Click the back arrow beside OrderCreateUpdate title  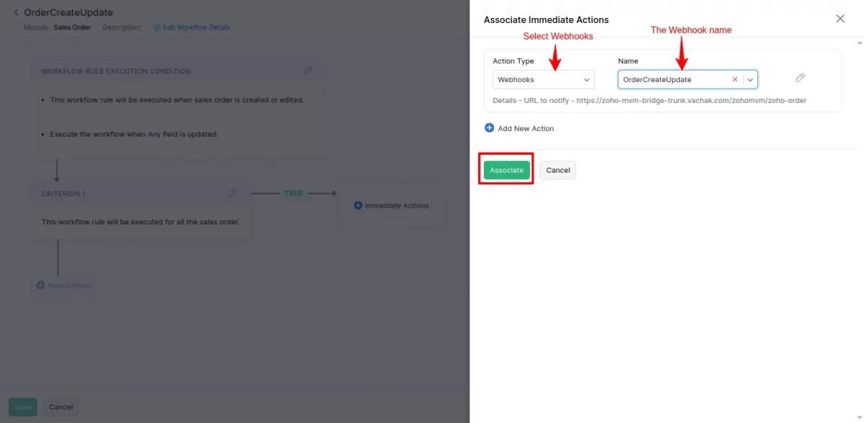pos(17,12)
